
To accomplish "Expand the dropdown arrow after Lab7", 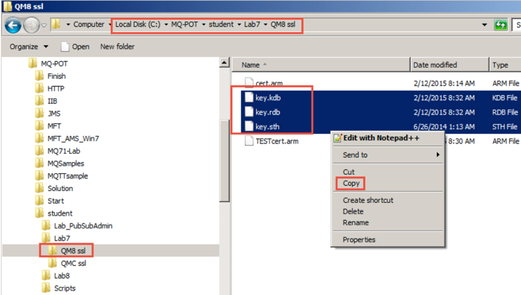I will pos(266,25).
